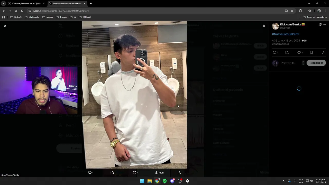Screen dimensions: 329x185
Task: Open the extensions puzzle icon
Action: (x=300, y=11)
